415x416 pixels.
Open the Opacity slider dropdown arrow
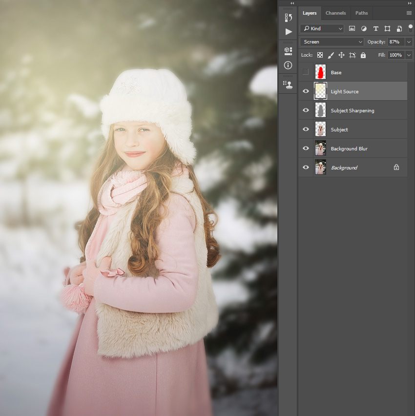(409, 42)
